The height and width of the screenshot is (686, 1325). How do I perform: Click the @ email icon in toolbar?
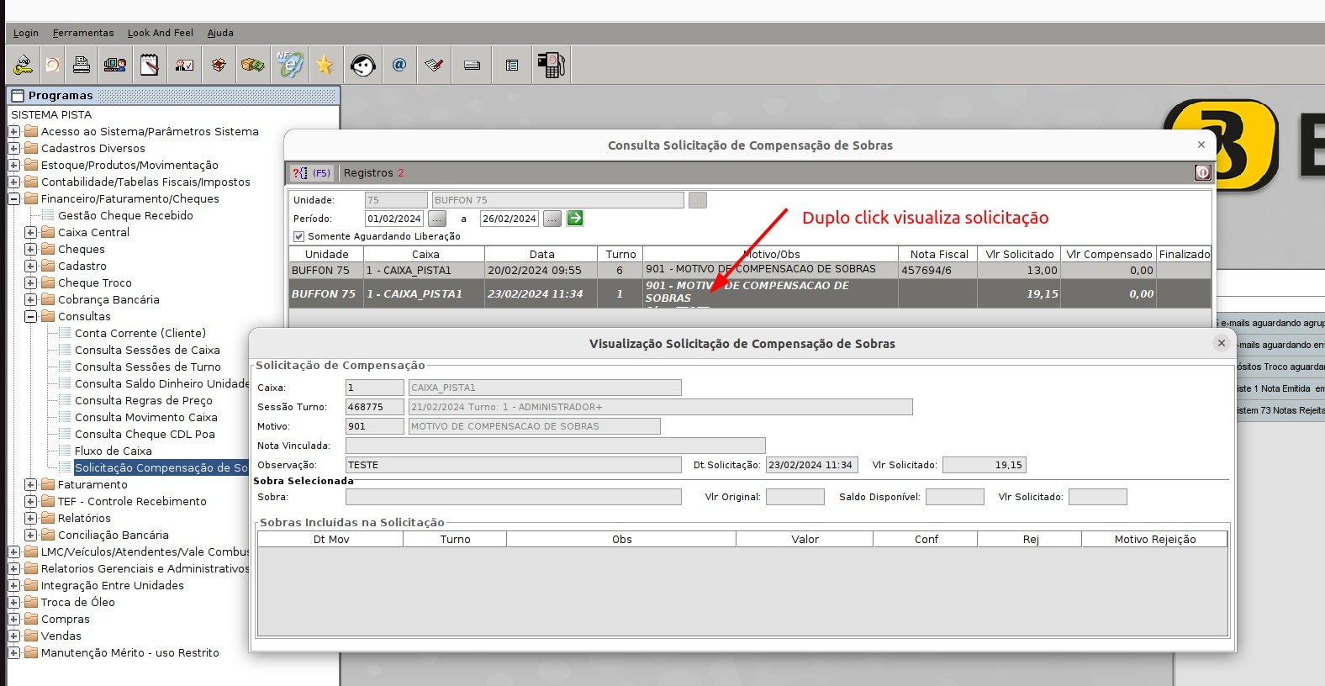point(399,65)
